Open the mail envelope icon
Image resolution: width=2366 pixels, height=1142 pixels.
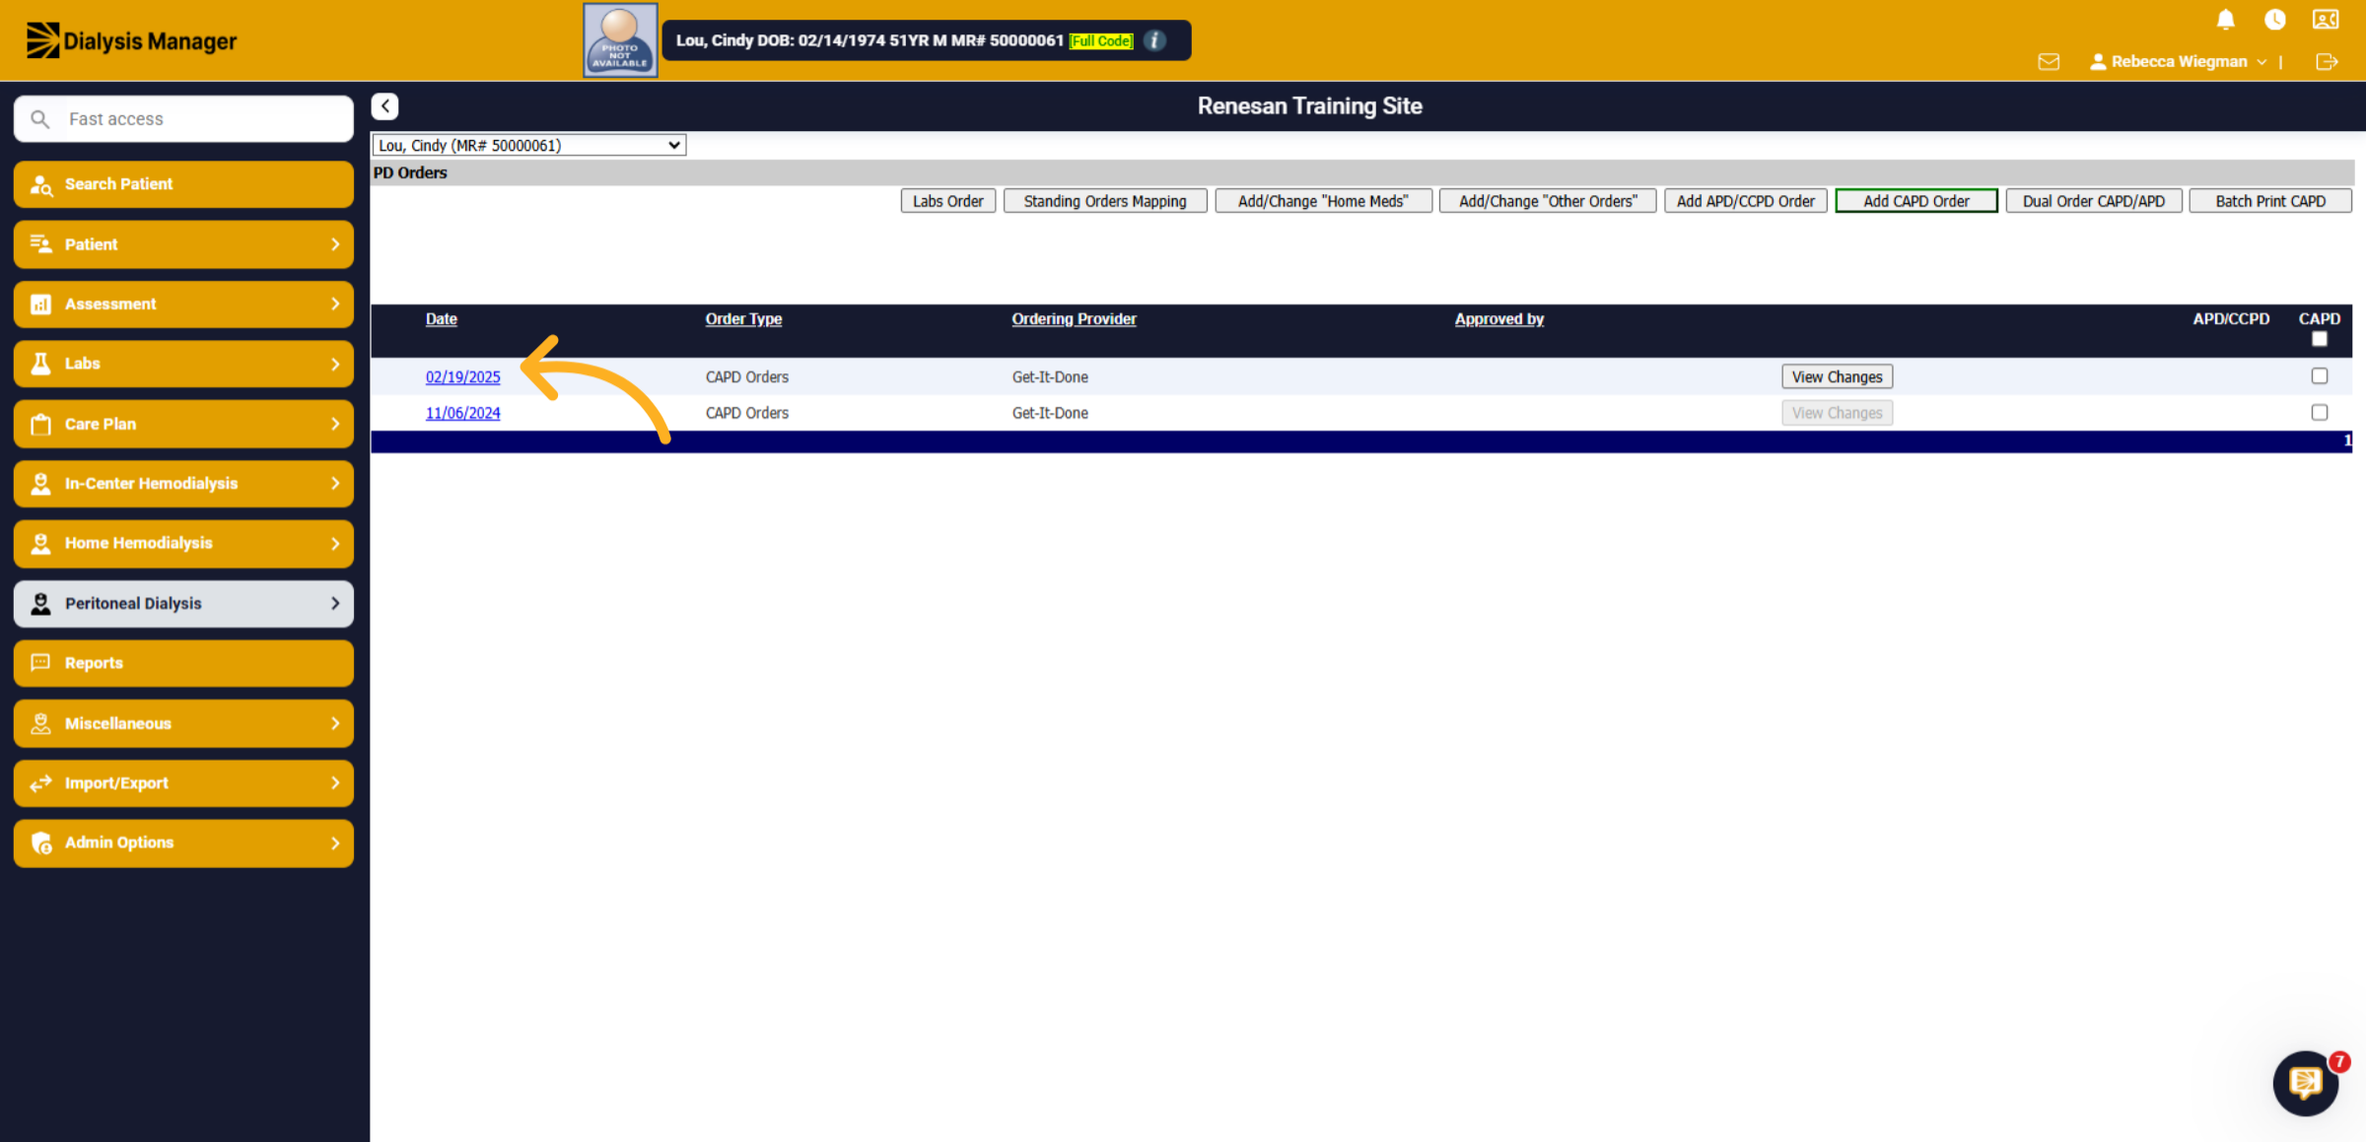2049,62
